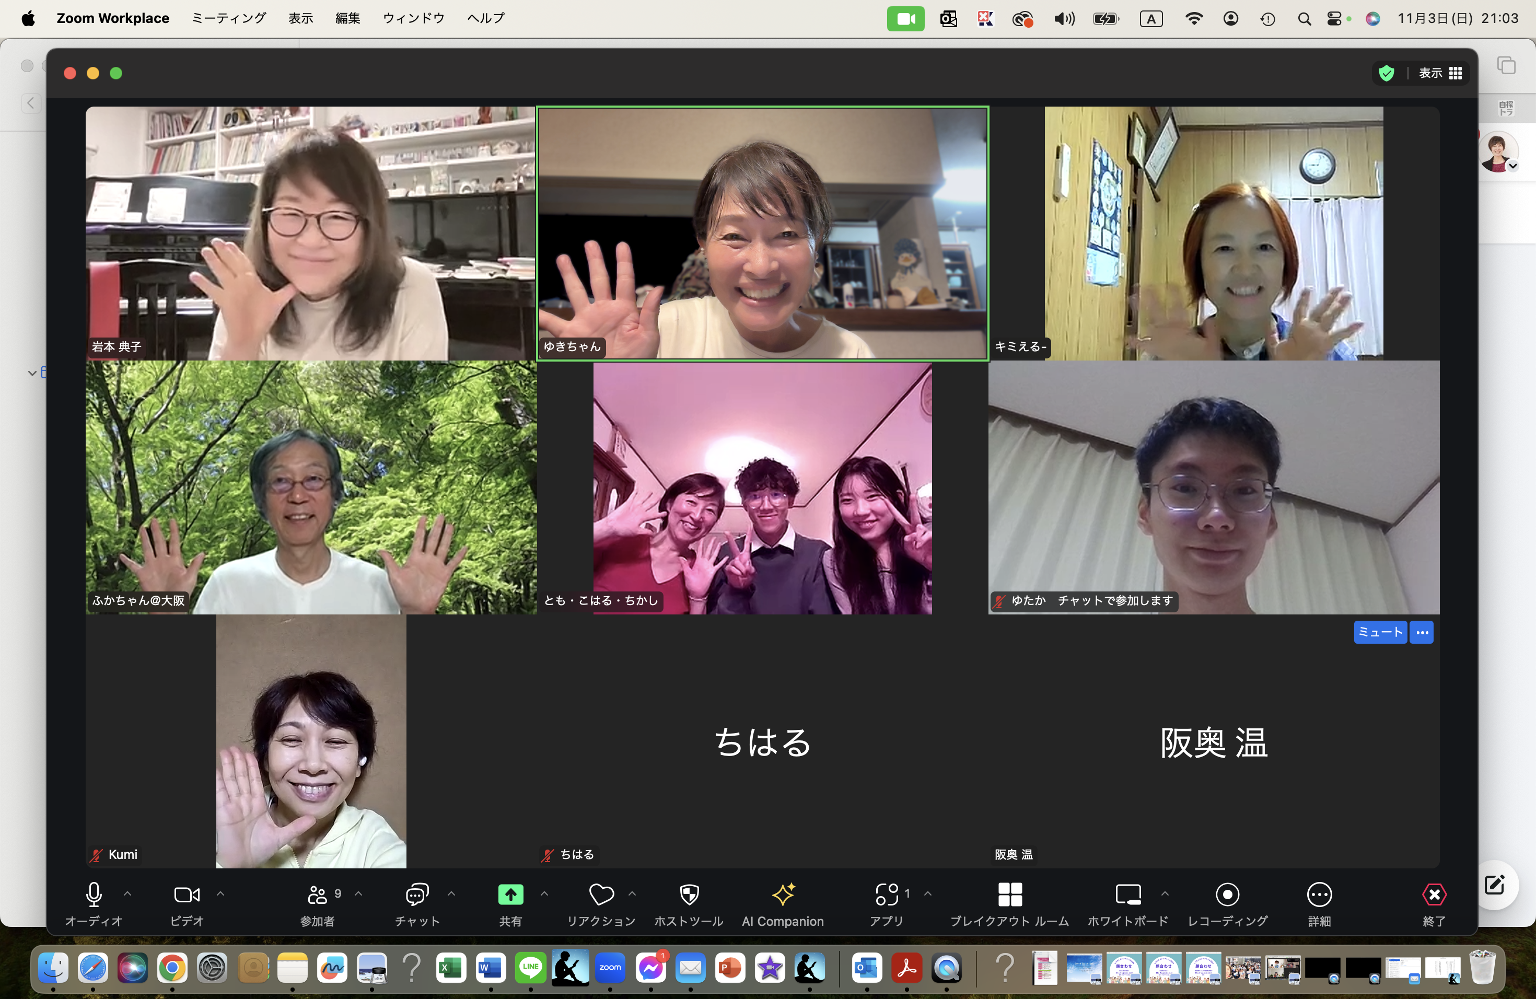Start recording with レコーディング button
Viewport: 1536px width, 999px height.
coord(1227,895)
